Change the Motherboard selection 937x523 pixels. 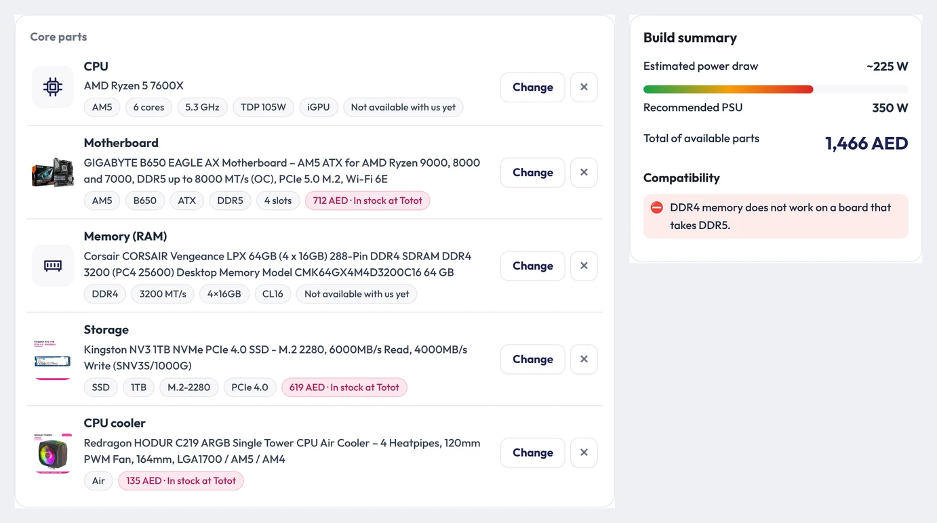[x=533, y=173]
